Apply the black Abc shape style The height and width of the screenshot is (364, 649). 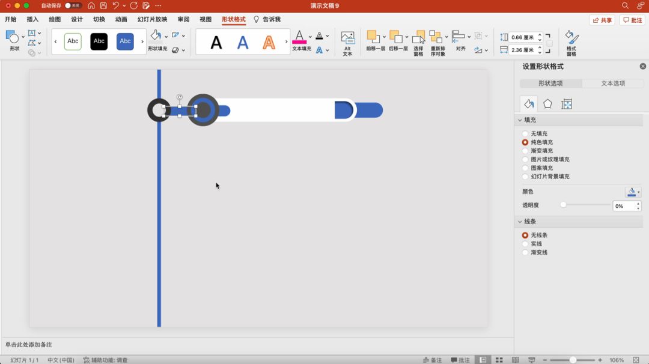click(x=99, y=41)
